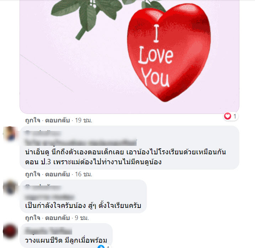Screen dimensions: 255x248
Task: Click blurred name above วางแผนชีวิต comment
Action: tap(48, 231)
